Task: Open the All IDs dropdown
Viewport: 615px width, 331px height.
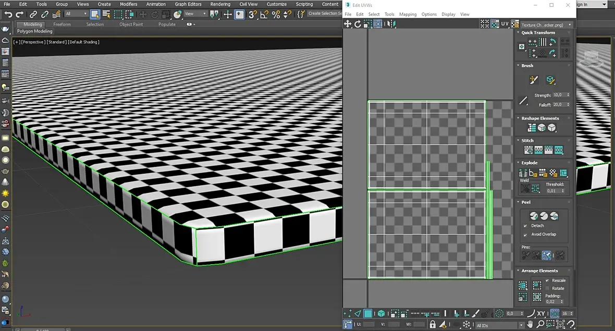Action: [x=499, y=325]
